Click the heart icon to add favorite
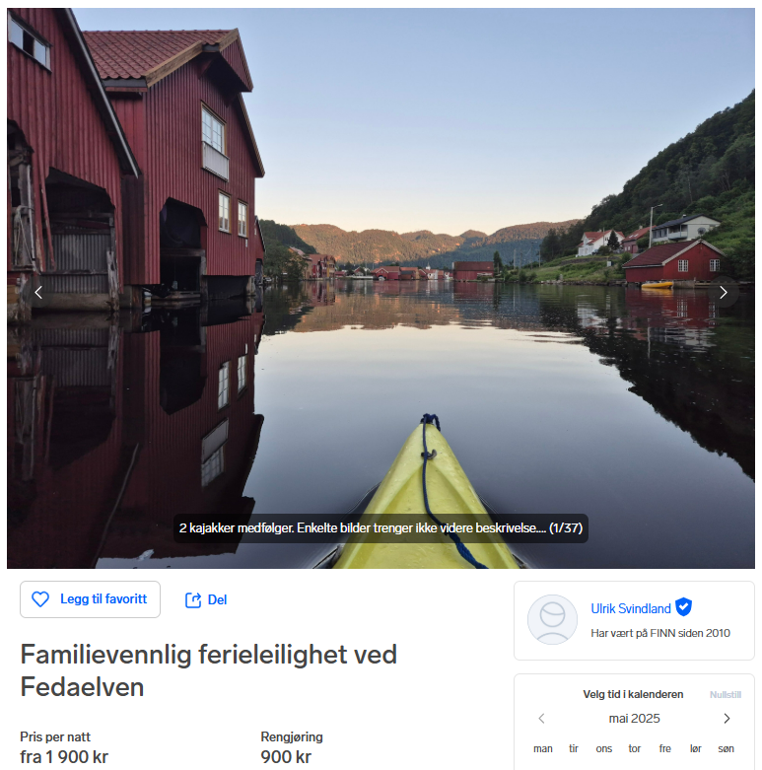The height and width of the screenshot is (770, 762). [40, 599]
